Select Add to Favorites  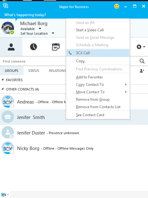click(98, 77)
